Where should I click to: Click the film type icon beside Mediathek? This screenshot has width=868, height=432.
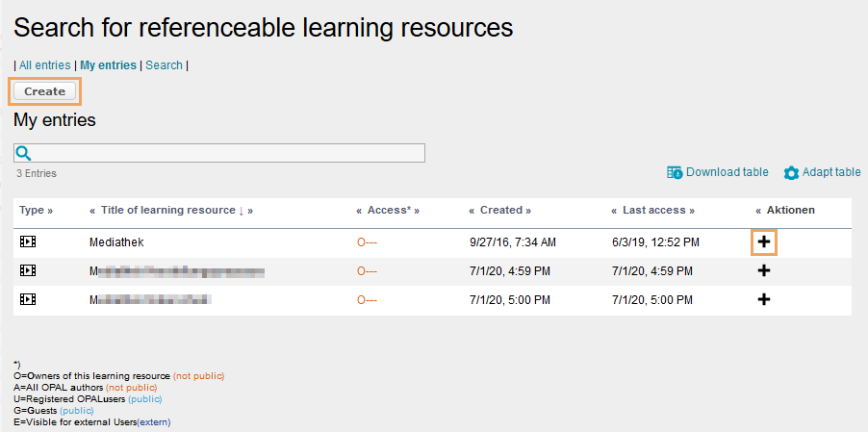tap(27, 242)
